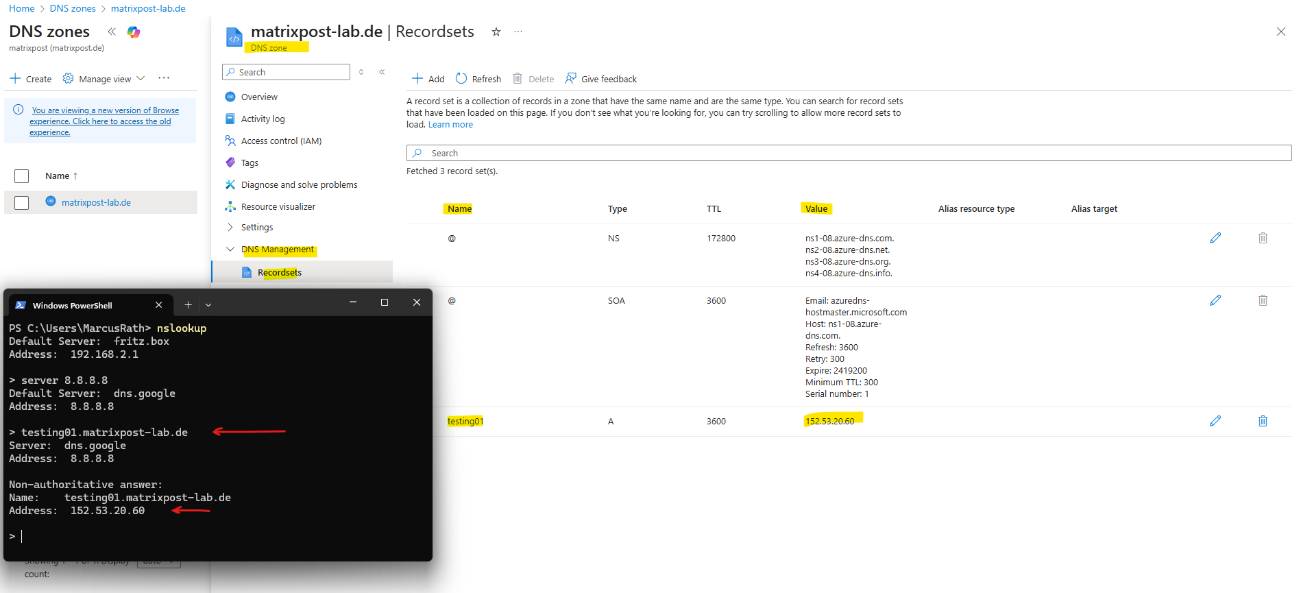1301x593 pixels.
Task: Open the Copilot icon beside DNS zones
Action: coord(134,32)
